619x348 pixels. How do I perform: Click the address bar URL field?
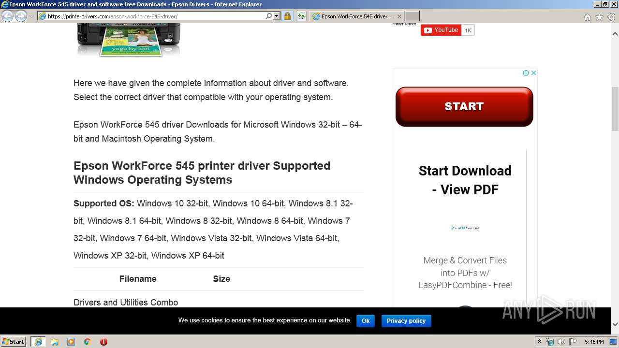coord(151,16)
